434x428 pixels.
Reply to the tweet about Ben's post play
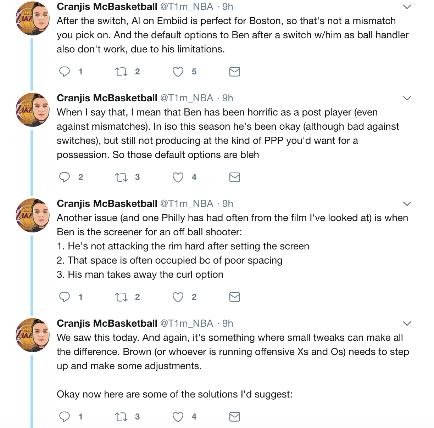(x=65, y=177)
